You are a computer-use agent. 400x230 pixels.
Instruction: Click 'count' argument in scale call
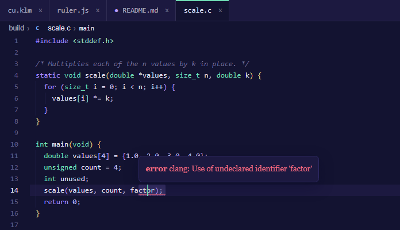pos(111,190)
